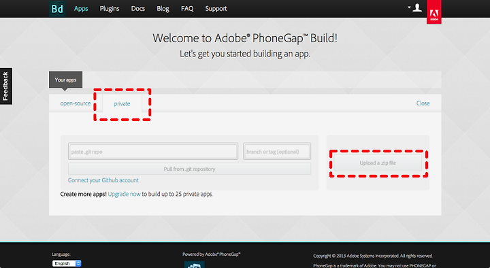This screenshot has height=268, width=490.
Task: Click the Powered by PhoneGap footer logo
Action: [195, 265]
